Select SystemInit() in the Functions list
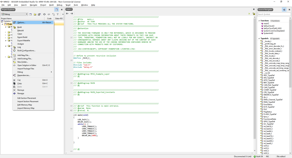The image size is (292, 158). [x=268, y=33]
